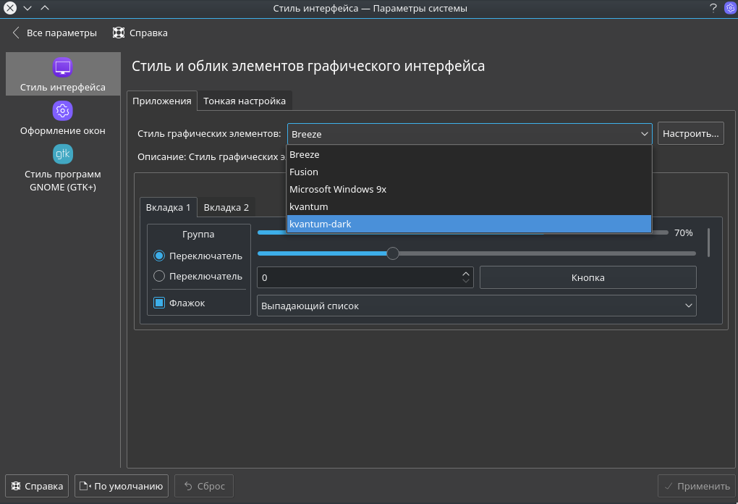Increase the spin box value with up arrow
This screenshot has height=504, width=738.
tap(465, 273)
